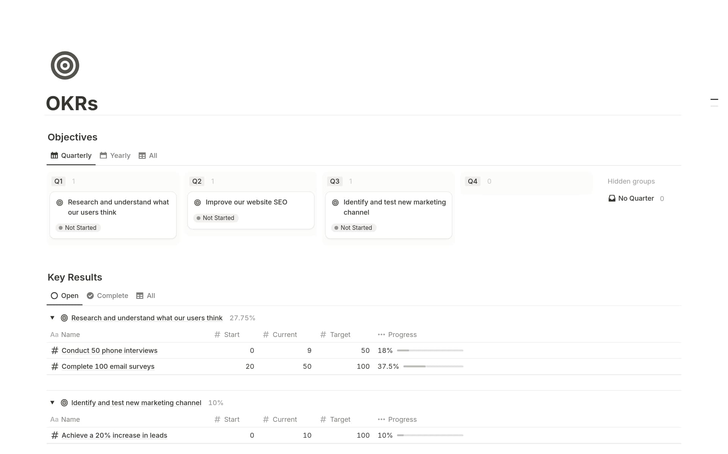Open the Research and understand what our users think card
This screenshot has width=728, height=454.
click(113, 215)
